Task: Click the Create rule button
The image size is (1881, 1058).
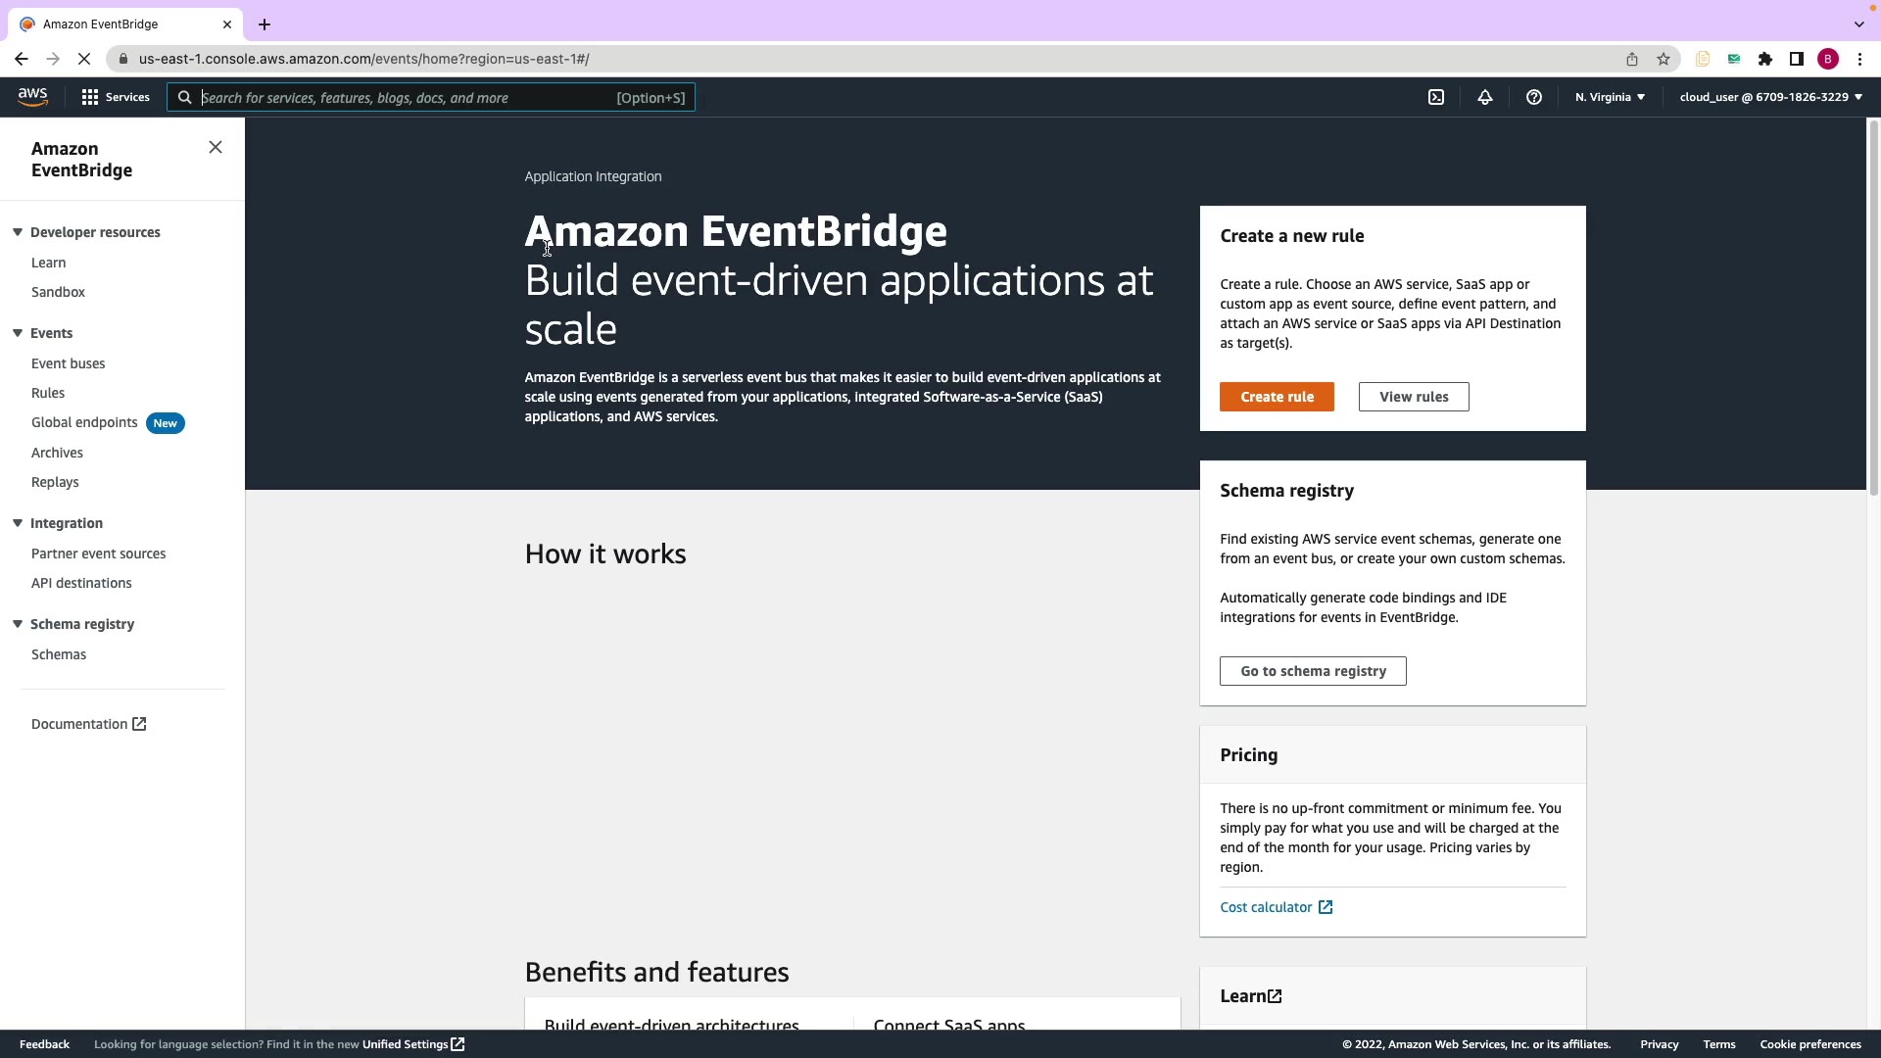Action: pyautogui.click(x=1277, y=397)
